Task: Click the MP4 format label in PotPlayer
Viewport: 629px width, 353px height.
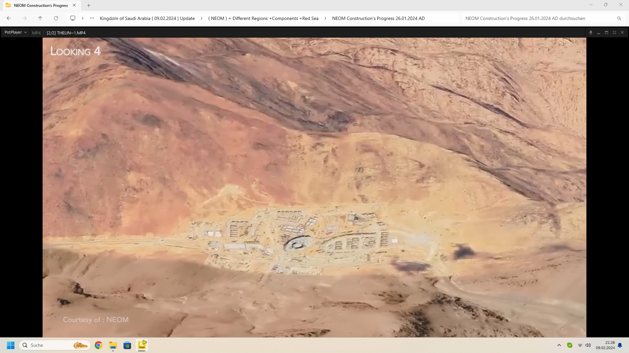Action: pyautogui.click(x=36, y=33)
